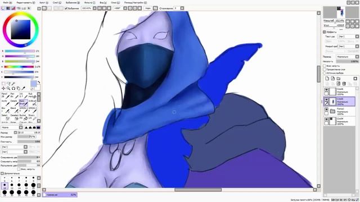The image size is (360, 202).
Task: Open the Selection menu
Action: click(x=73, y=2)
